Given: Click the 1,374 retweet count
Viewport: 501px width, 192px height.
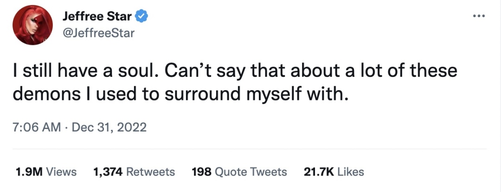Looking at the screenshot, I should (x=108, y=172).
